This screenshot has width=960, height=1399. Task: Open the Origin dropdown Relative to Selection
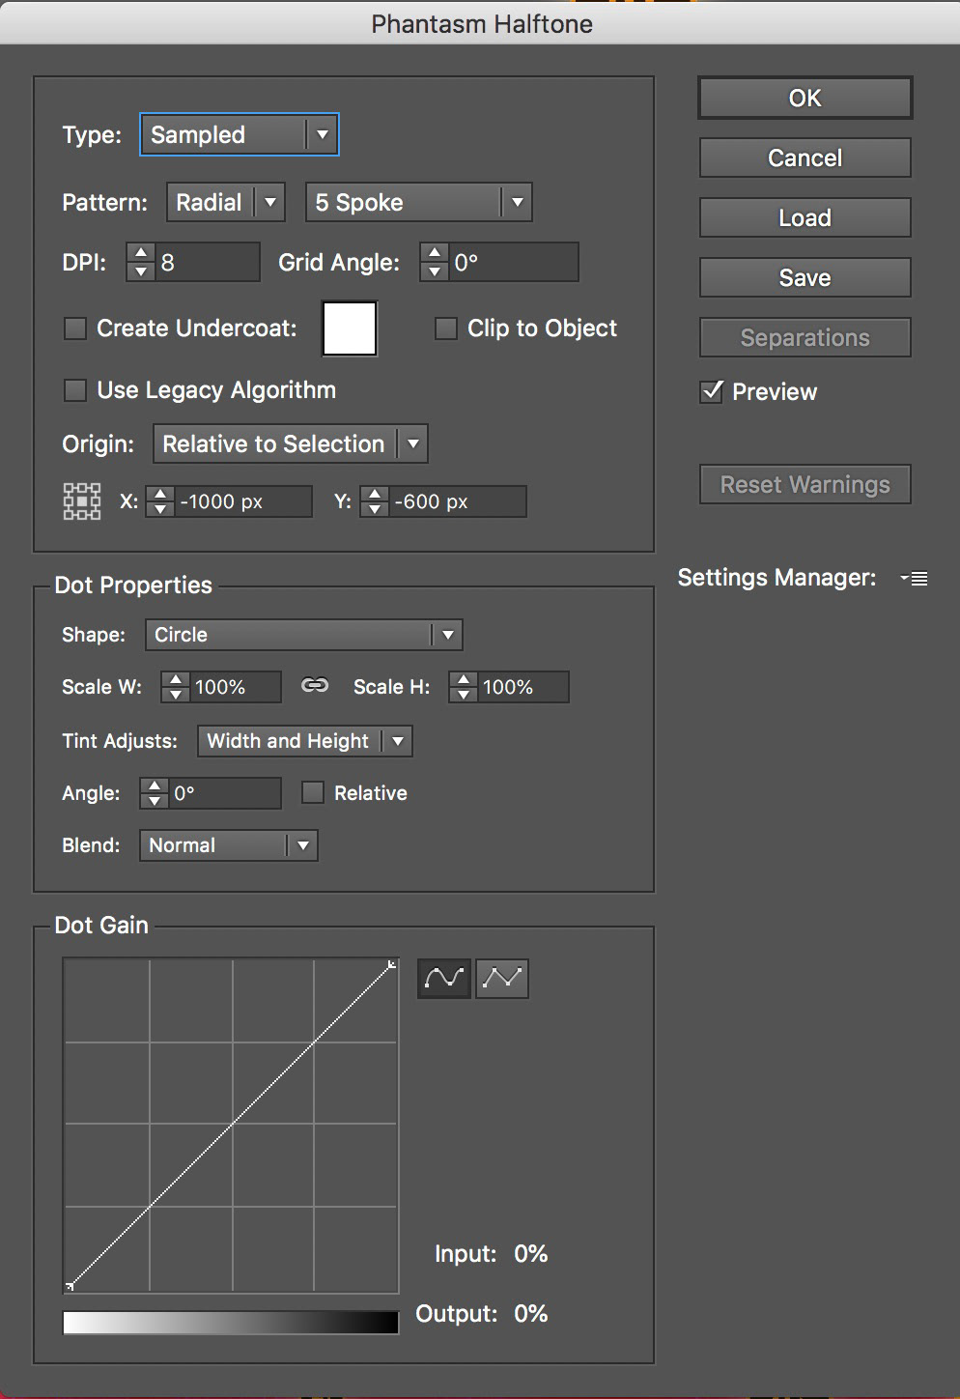click(x=291, y=444)
